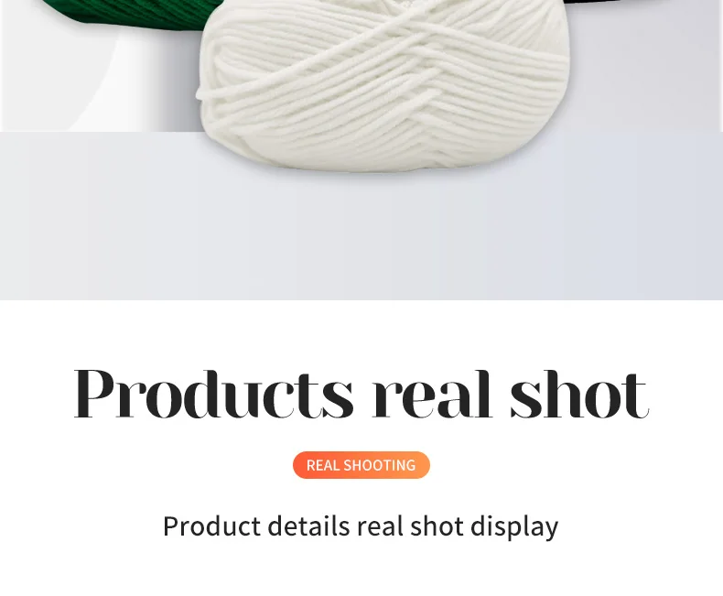Click the word 'Product' starting the subtitle
Image resolution: width=723 pixels, height=596 pixels.
click(x=211, y=526)
